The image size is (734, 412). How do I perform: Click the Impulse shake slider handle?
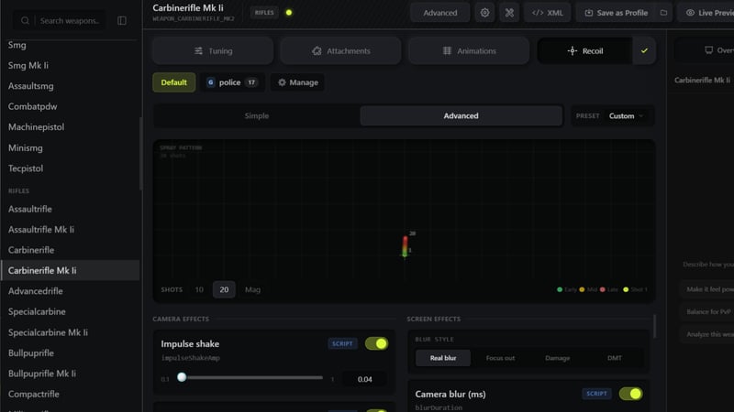[x=182, y=377]
